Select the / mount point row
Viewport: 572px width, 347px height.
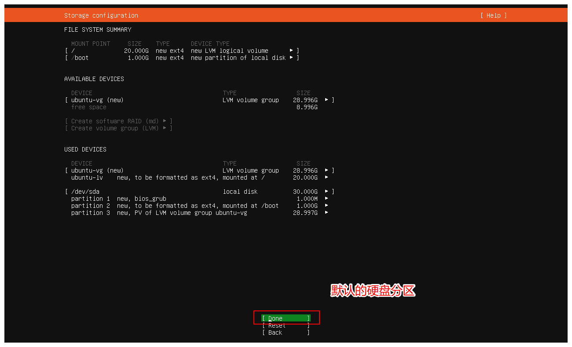(182, 51)
